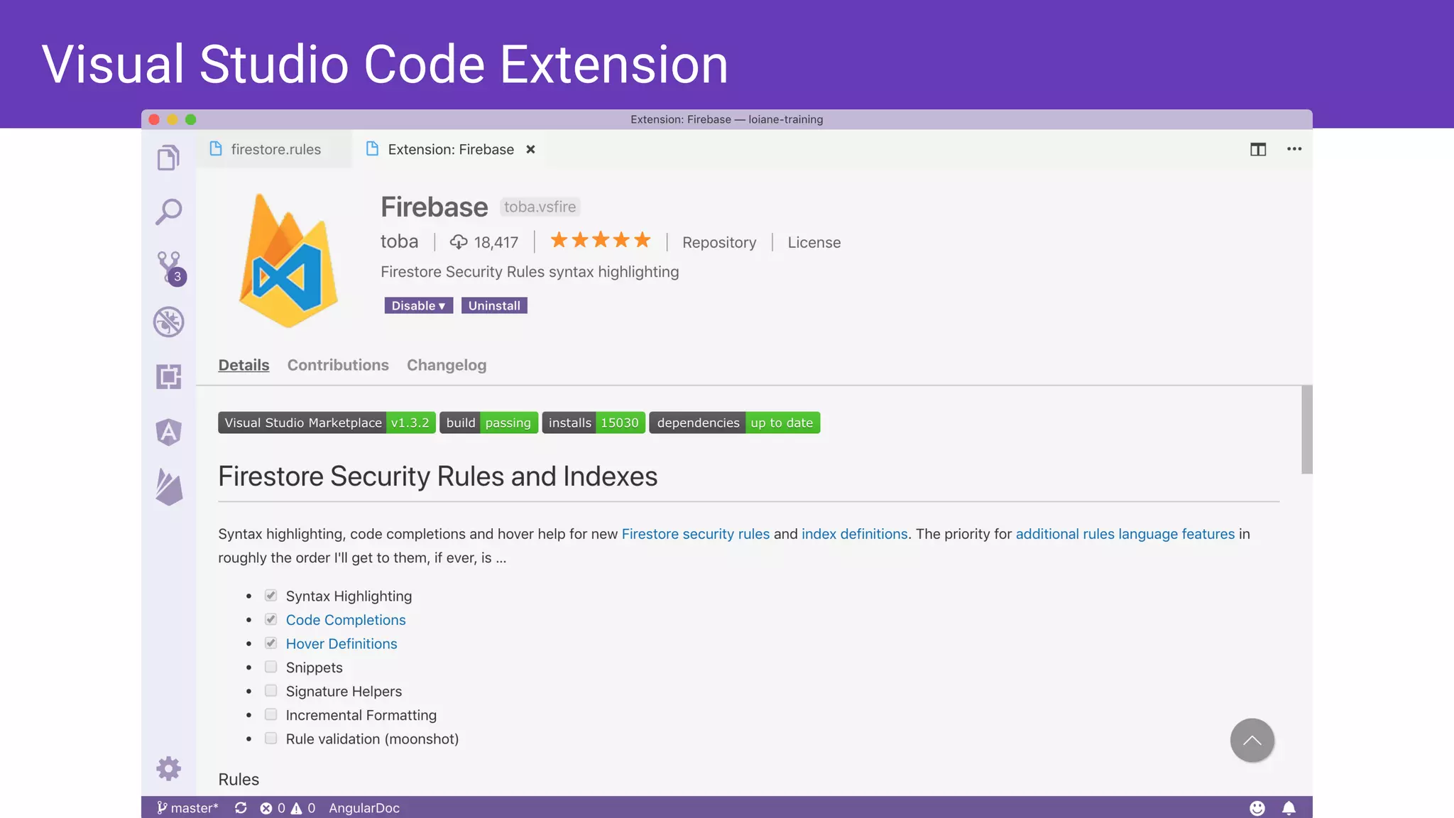Click the feedback smiley icon
This screenshot has width=1454, height=818.
click(1257, 808)
